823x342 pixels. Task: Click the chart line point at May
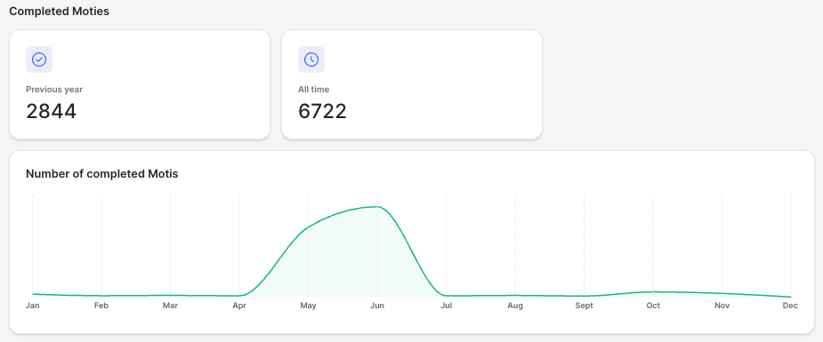point(308,227)
